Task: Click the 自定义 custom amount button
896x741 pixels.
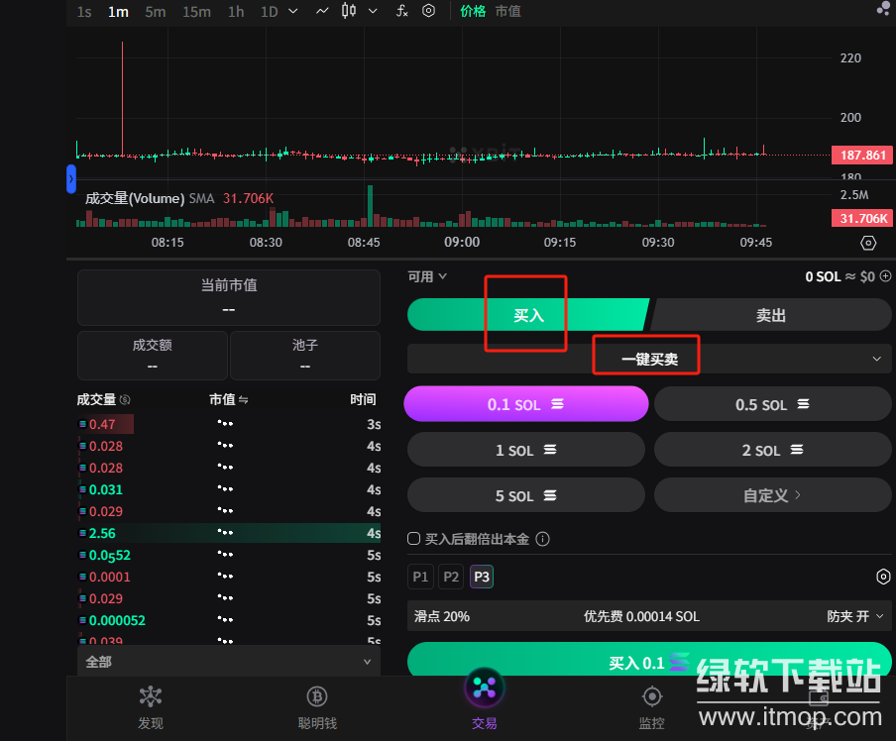Action: tap(772, 495)
